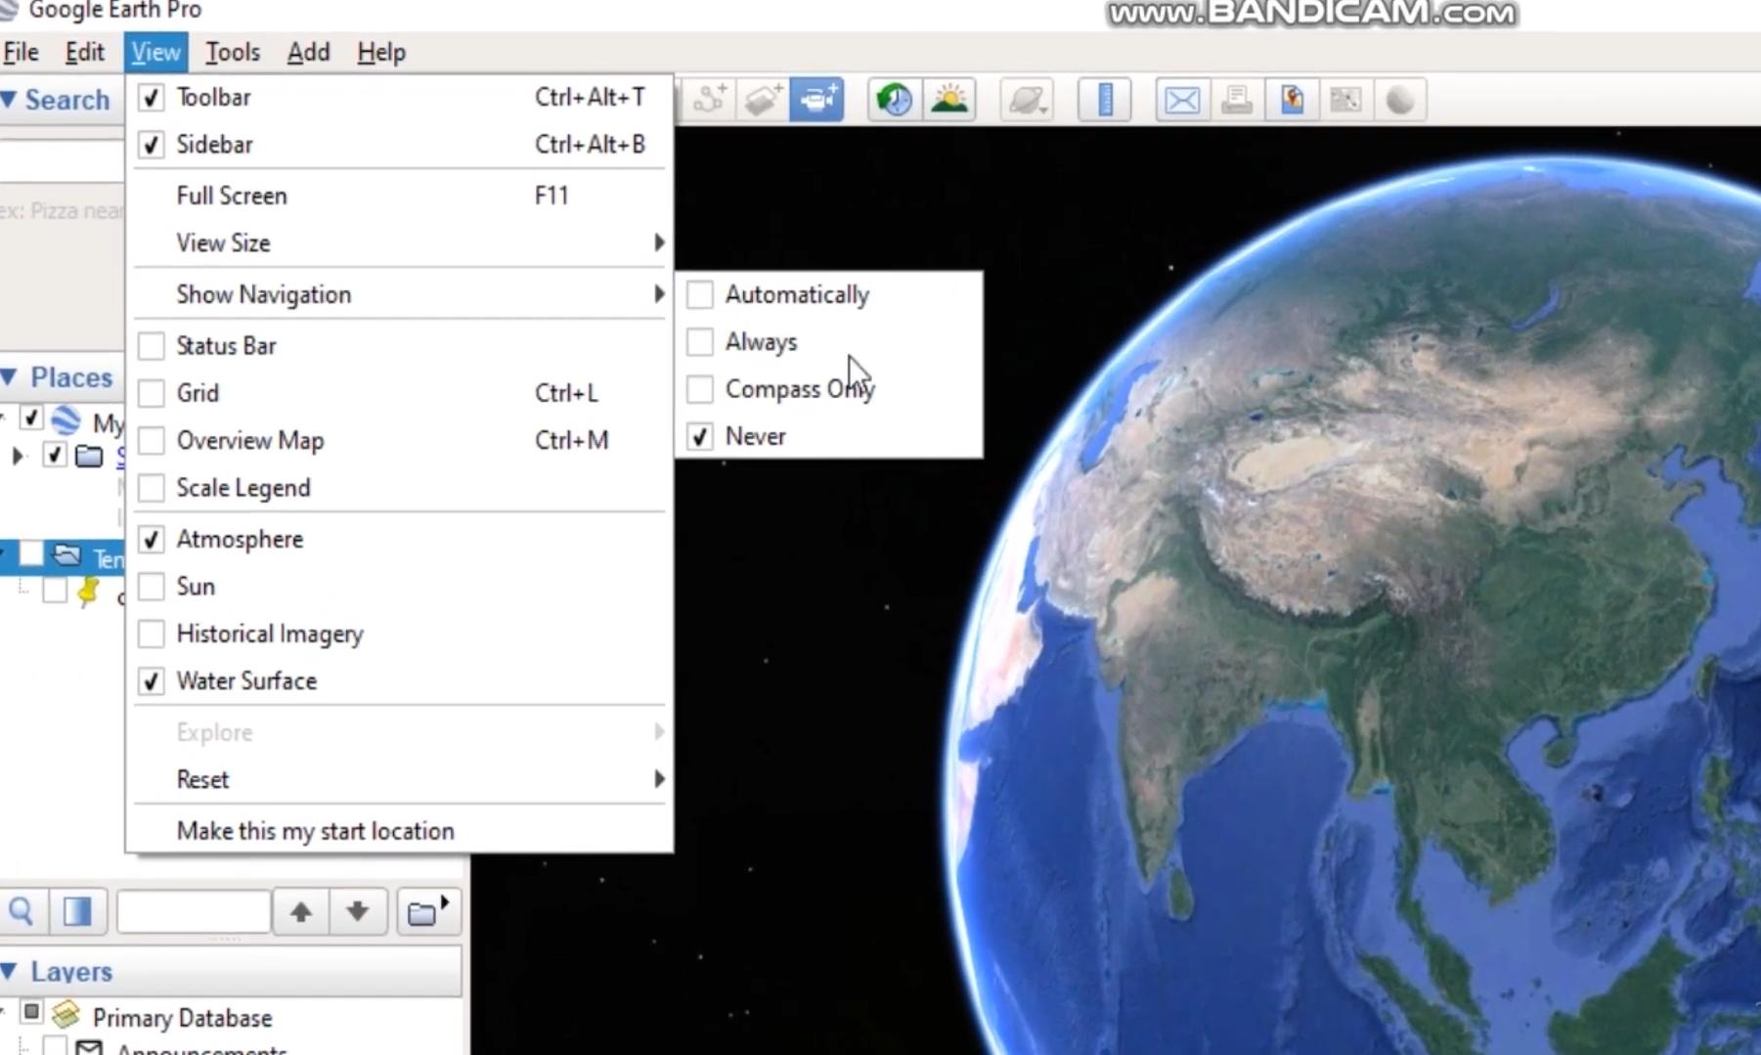Click the Record a Tour camera icon

(x=816, y=100)
